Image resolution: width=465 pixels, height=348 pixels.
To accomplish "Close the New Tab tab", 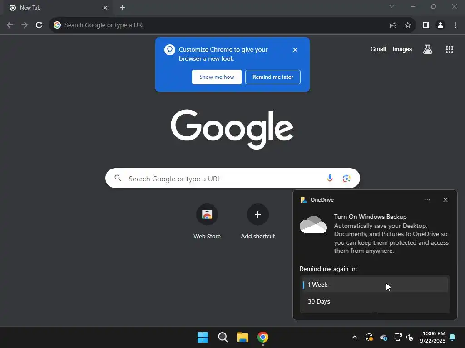I will [105, 8].
